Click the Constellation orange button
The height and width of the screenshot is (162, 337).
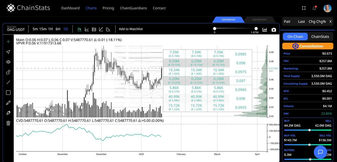click(x=308, y=46)
